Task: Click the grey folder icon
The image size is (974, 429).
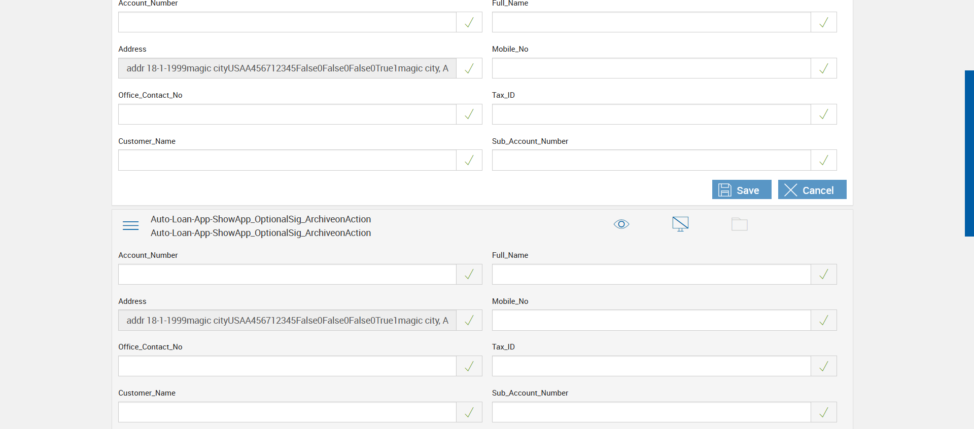Action: point(739,224)
